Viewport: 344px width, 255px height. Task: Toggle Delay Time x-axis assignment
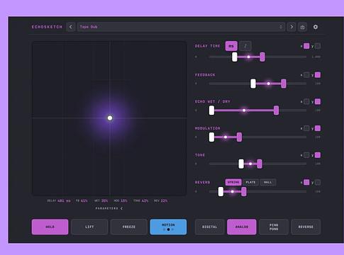tap(306, 46)
